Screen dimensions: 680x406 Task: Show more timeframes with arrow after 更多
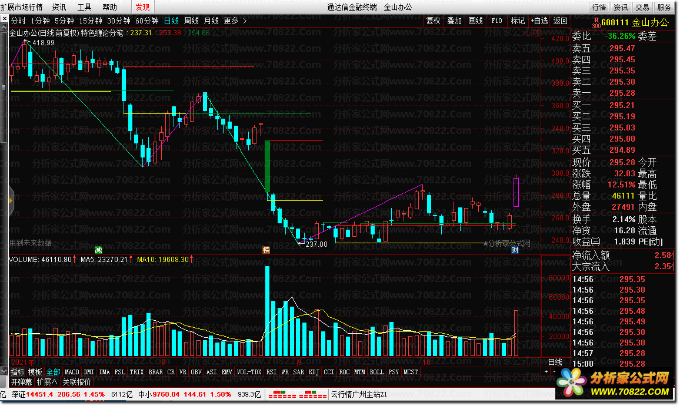pos(245,21)
